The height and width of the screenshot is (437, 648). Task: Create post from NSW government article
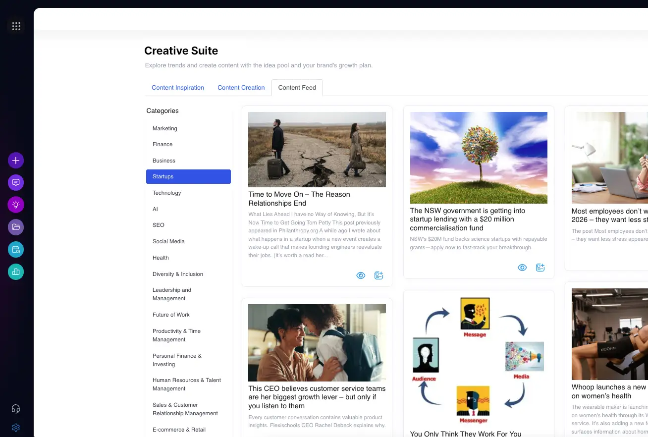[x=540, y=268]
